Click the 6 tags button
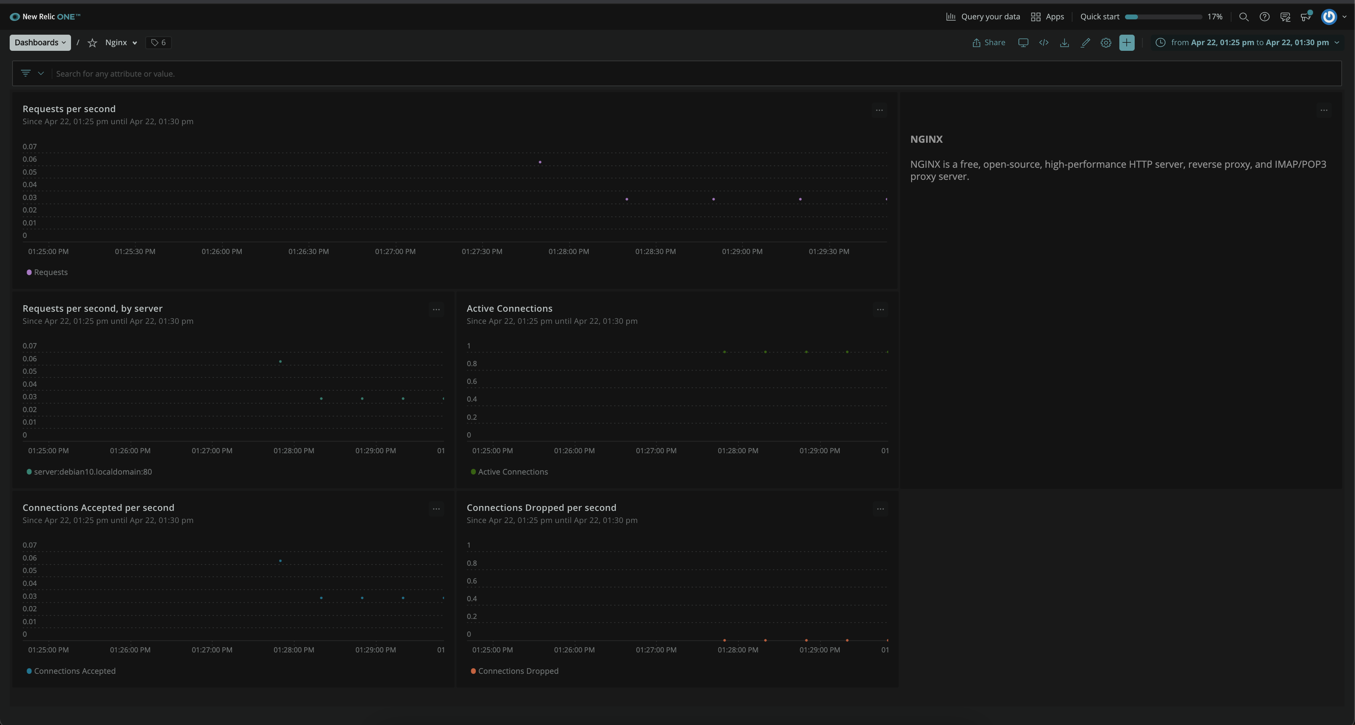 click(x=158, y=43)
